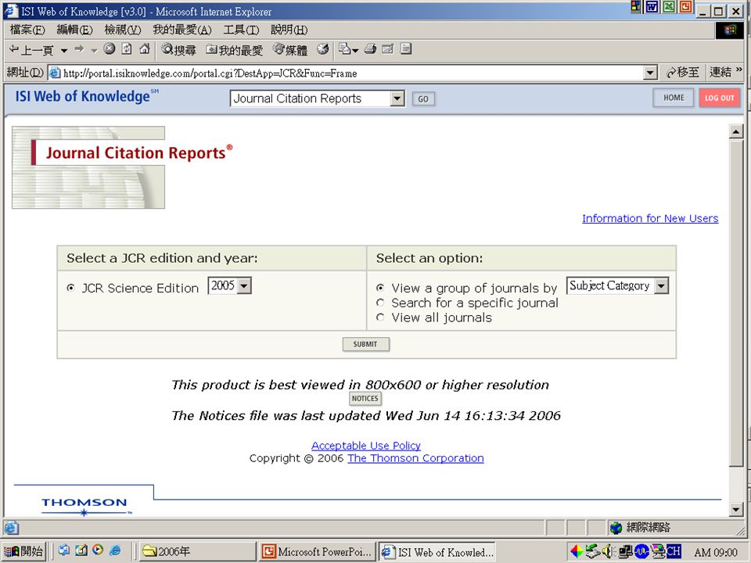Click the volume speaker tray icon
The image size is (751, 563).
pos(607,551)
